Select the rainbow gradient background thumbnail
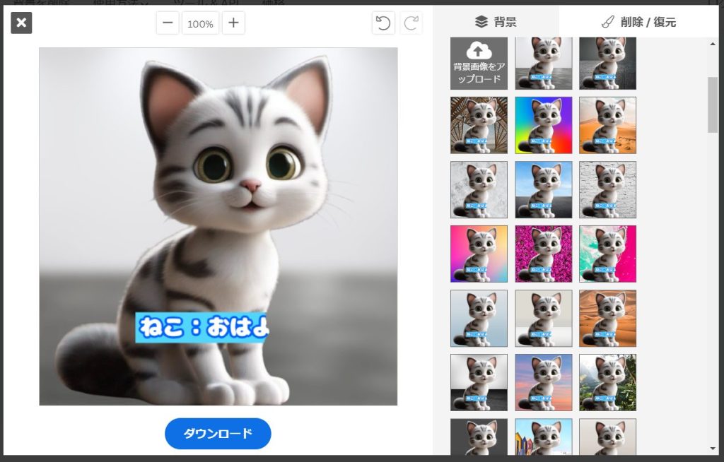724x462 pixels. click(543, 125)
